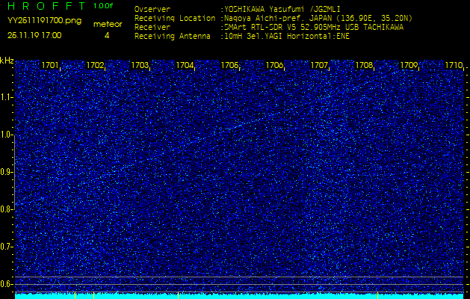The image size is (470, 299).
Task: Select the 1703 time tick label
Action: (x=140, y=66)
